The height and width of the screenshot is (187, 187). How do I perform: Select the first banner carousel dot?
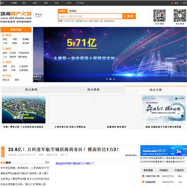point(107,79)
